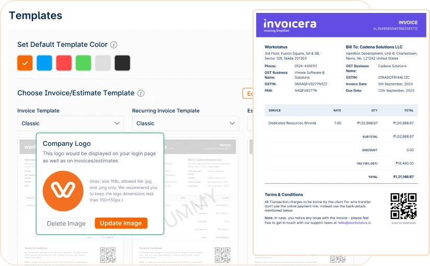Viewport: 430px width, 266px height.
Task: Click the Recurring Invoice Template label
Action: 166,110
